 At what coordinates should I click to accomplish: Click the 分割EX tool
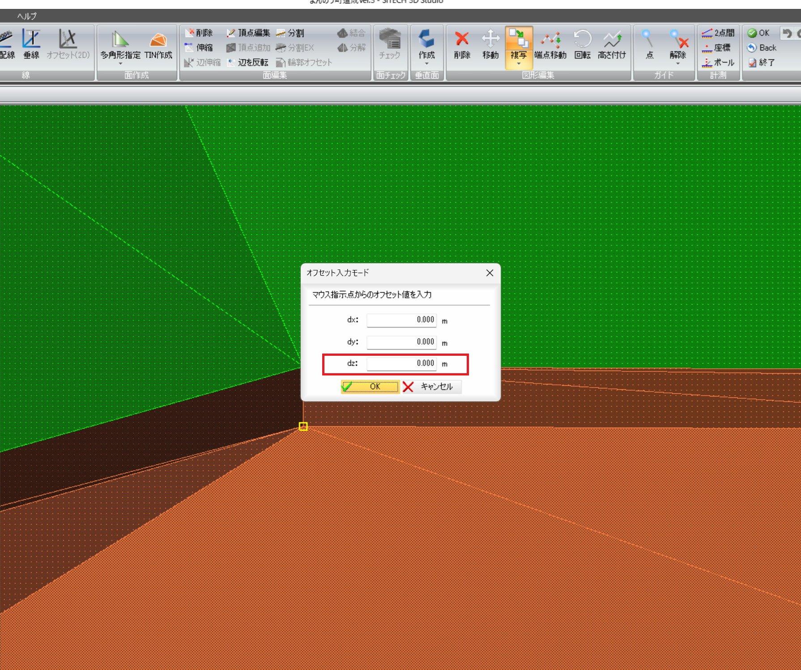295,47
